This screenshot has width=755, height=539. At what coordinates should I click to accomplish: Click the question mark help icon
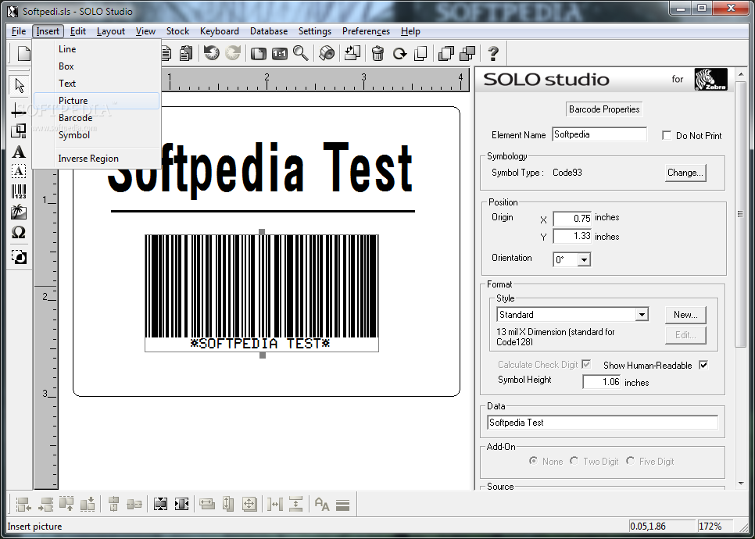[x=493, y=53]
